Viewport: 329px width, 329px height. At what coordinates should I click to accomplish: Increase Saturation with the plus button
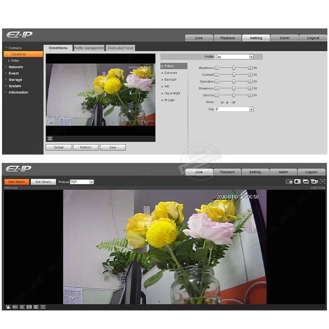click(250, 81)
